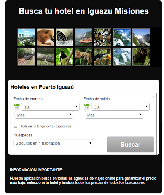164x195 pixels.
Task: Open the '2 adultos en 1 habitación' dropdown
Action: coord(53,143)
